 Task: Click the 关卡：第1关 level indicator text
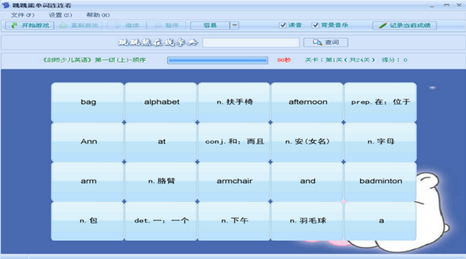pyautogui.click(x=340, y=60)
